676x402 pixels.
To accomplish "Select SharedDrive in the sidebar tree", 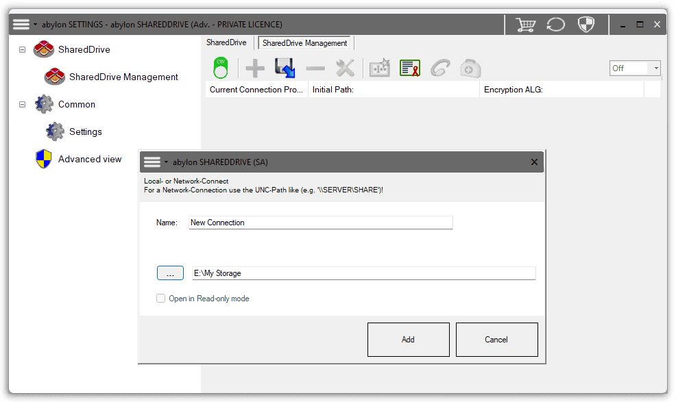I will coord(84,49).
